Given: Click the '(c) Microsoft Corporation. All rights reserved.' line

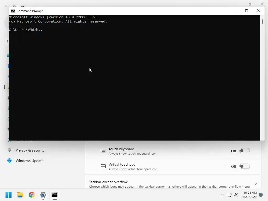Looking at the screenshot, I should click(x=58, y=21).
